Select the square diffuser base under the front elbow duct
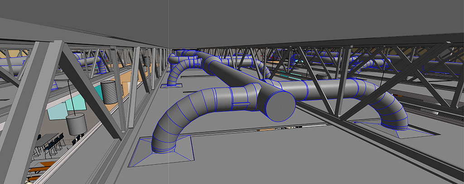464x184 pixels. tap(162, 151)
